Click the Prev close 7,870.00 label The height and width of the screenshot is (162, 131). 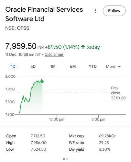click(118, 93)
